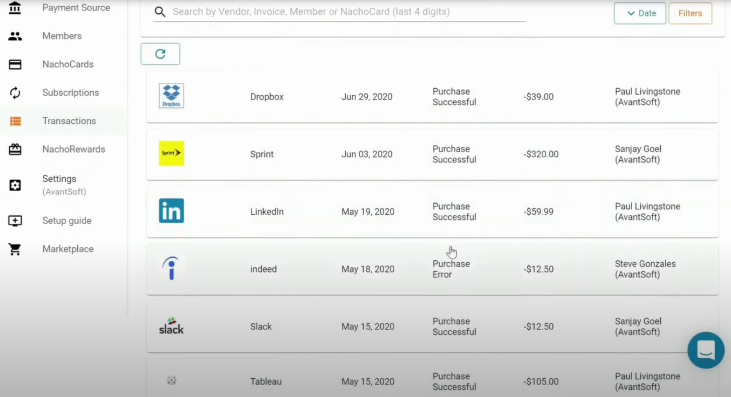Click the Dropbox logo thumbnail
The width and height of the screenshot is (731, 397).
click(x=171, y=96)
